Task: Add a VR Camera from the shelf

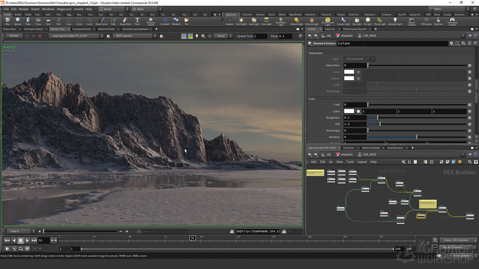Action: click(426, 21)
